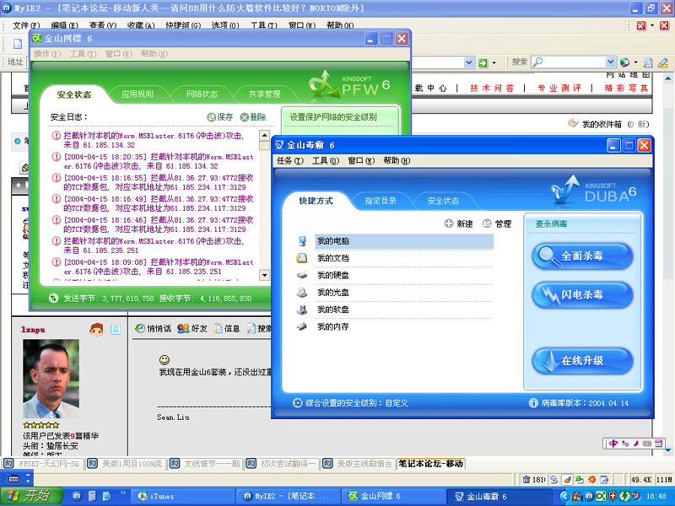This screenshot has width=675, height=506.
Task: Expand the search box dropdown in MyIE2
Action: (x=610, y=62)
